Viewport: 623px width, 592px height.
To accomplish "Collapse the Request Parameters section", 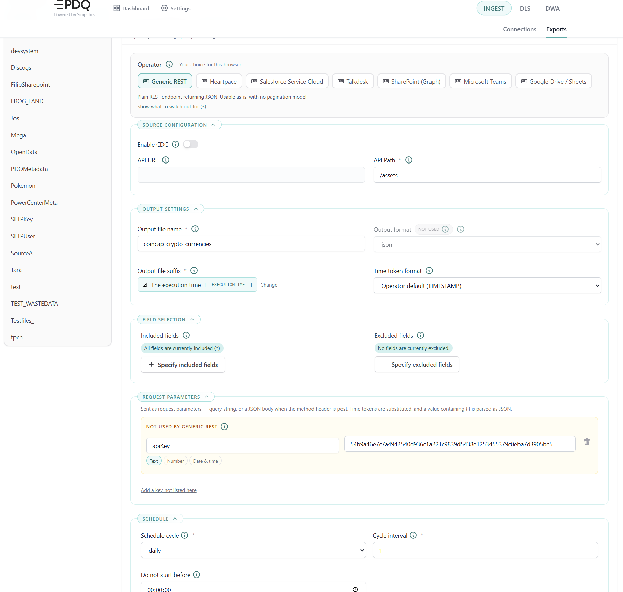I will coord(176,397).
